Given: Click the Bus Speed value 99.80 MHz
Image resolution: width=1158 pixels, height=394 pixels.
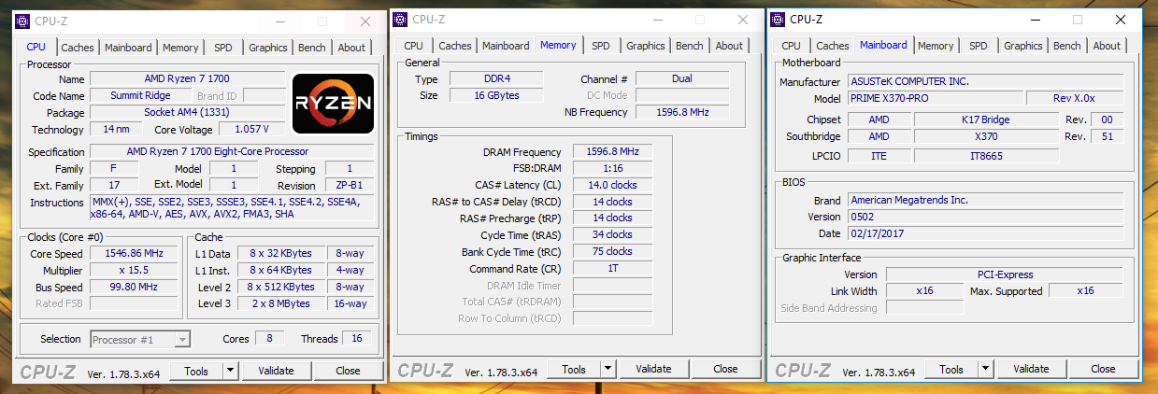Looking at the screenshot, I should pos(135,287).
